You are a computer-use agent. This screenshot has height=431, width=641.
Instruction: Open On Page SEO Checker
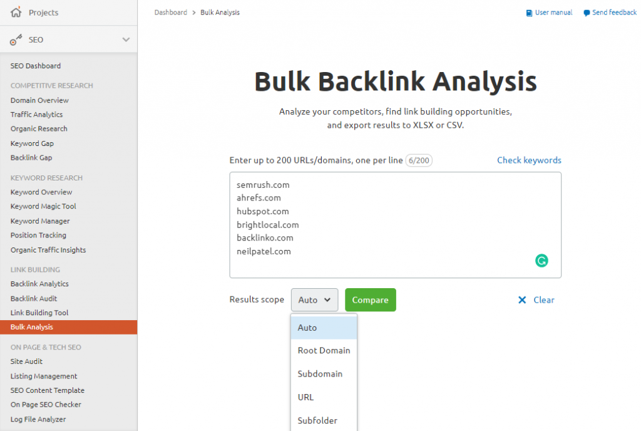point(46,405)
